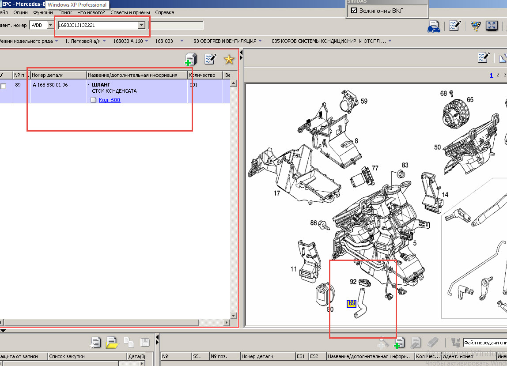Go to diagram page 2 link
Screen dimensions: 507x366
498,75
